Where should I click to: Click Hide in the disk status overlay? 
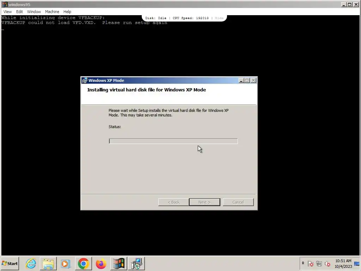point(219,18)
